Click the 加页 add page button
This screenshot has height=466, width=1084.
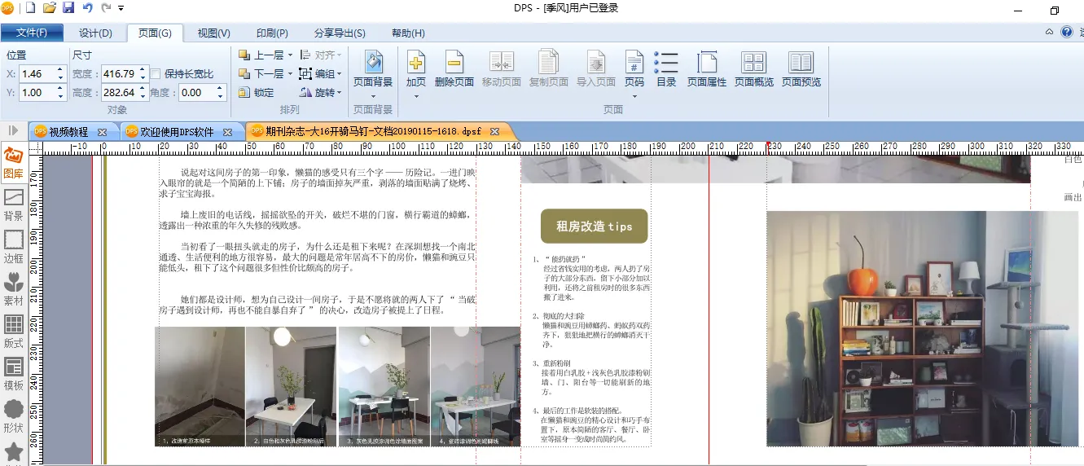coord(416,69)
